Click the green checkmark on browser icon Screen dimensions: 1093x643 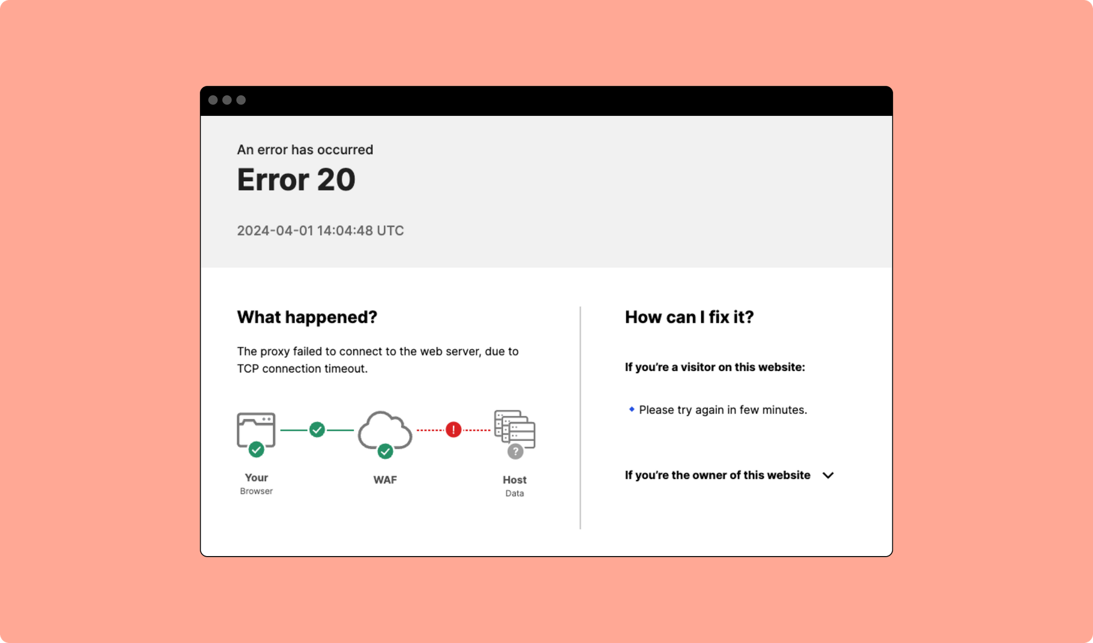click(x=256, y=449)
